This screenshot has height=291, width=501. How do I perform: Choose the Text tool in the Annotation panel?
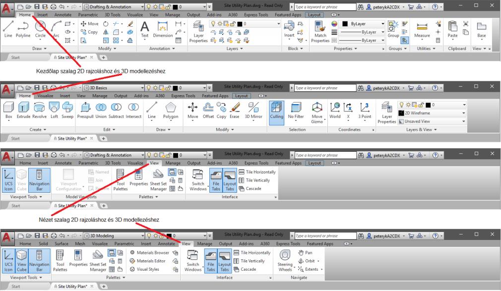point(145,29)
